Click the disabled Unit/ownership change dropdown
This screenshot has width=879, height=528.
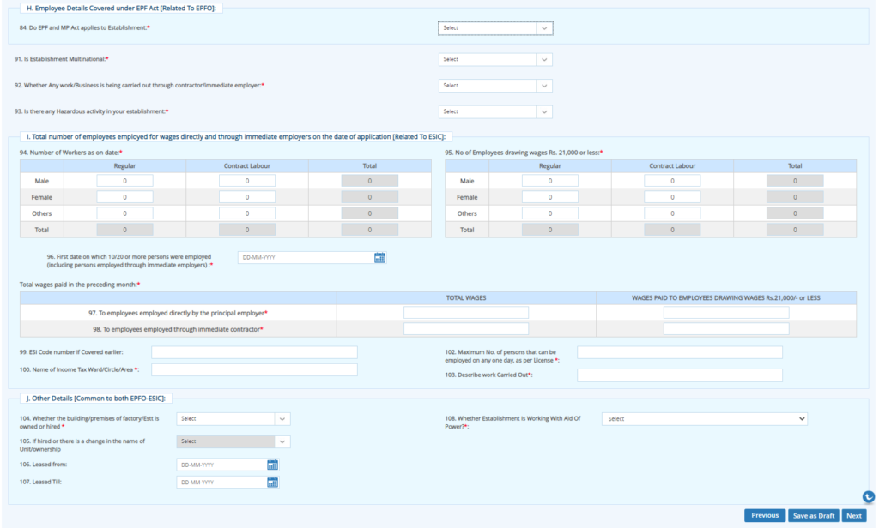[x=233, y=441]
